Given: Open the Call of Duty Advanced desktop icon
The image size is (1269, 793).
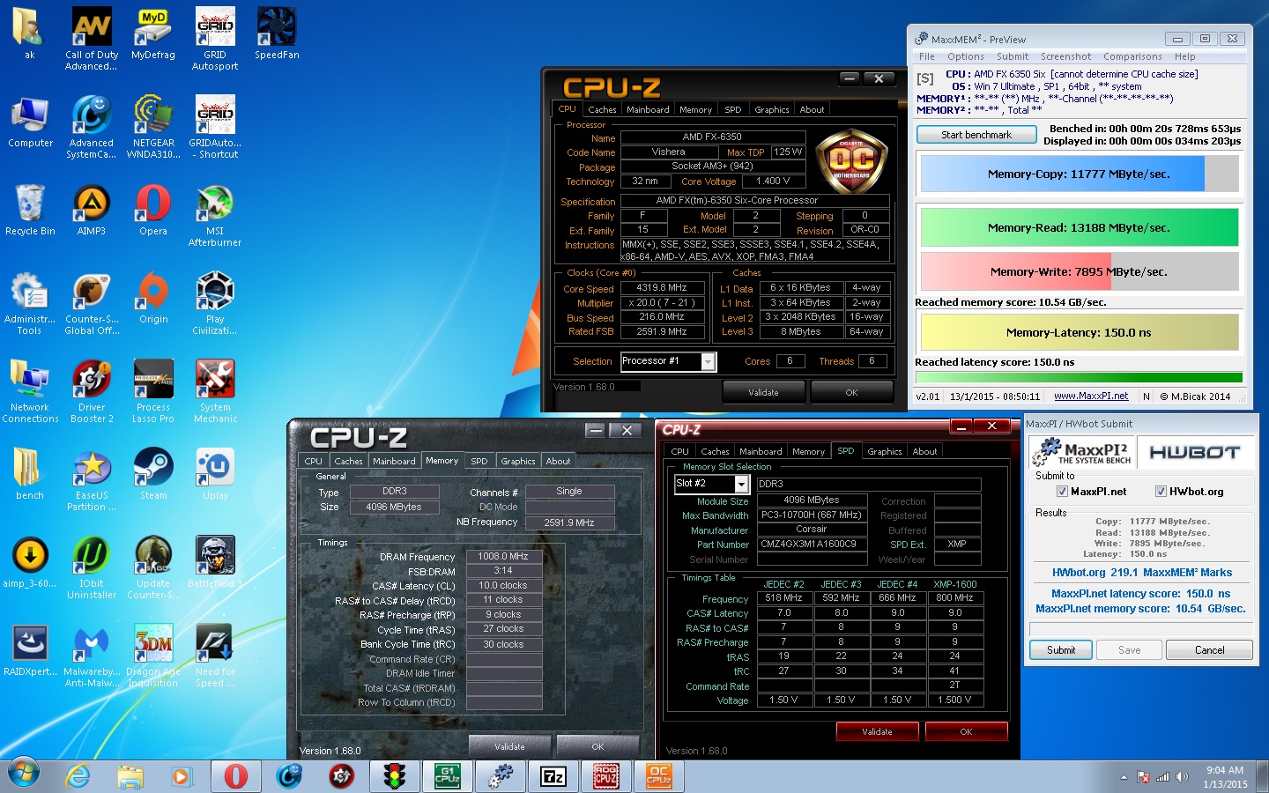Looking at the screenshot, I should pos(92,40).
